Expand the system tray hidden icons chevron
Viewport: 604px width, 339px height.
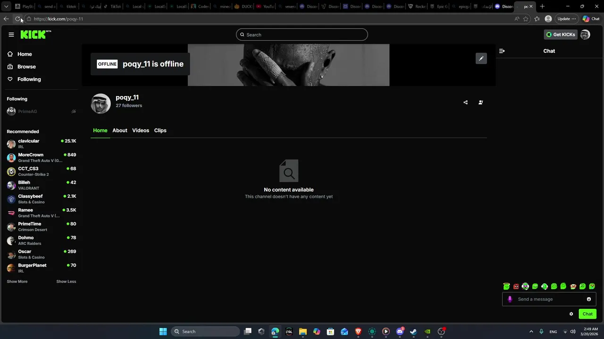click(531, 331)
